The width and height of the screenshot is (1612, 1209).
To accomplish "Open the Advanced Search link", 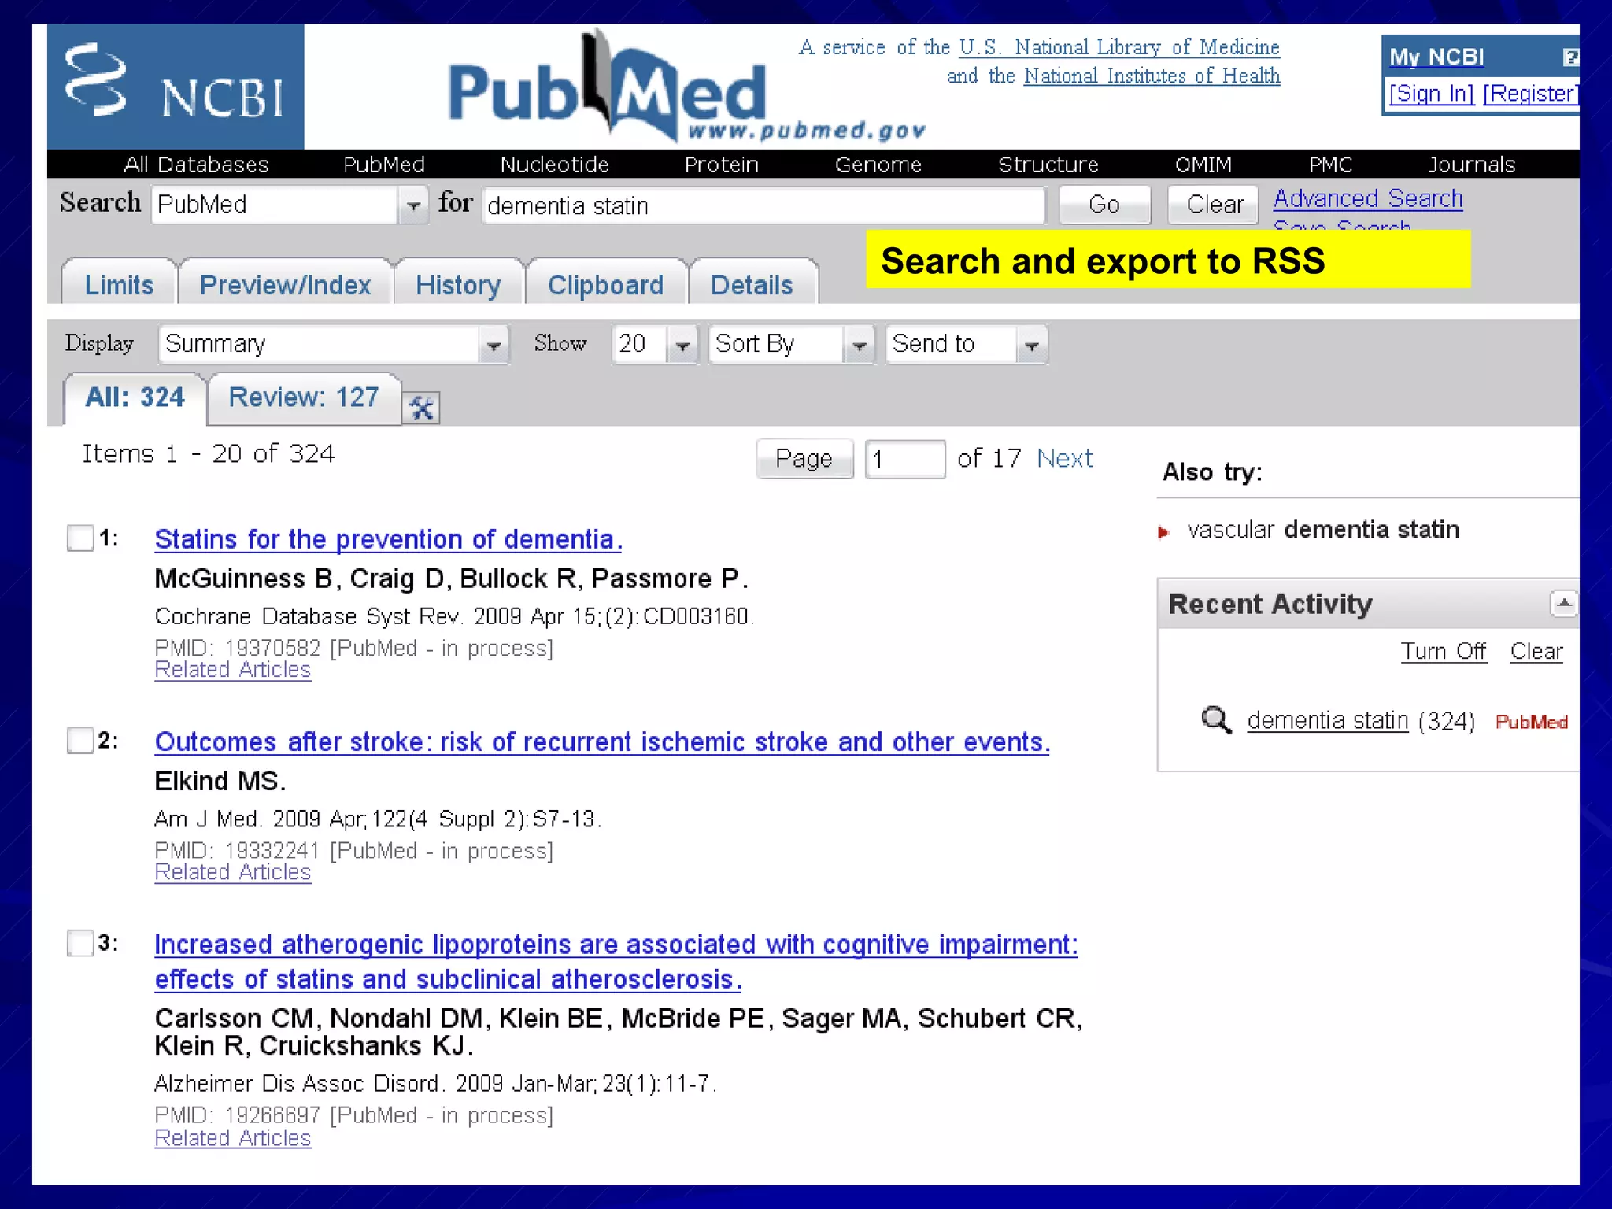I will pos(1368,198).
